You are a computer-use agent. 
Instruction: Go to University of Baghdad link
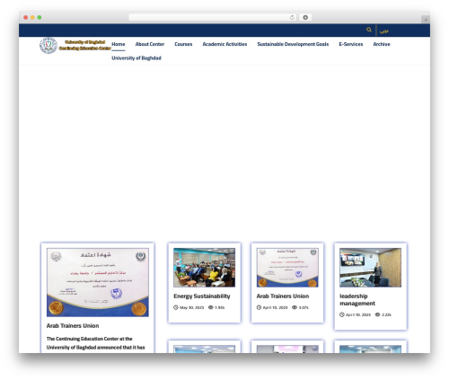click(136, 58)
